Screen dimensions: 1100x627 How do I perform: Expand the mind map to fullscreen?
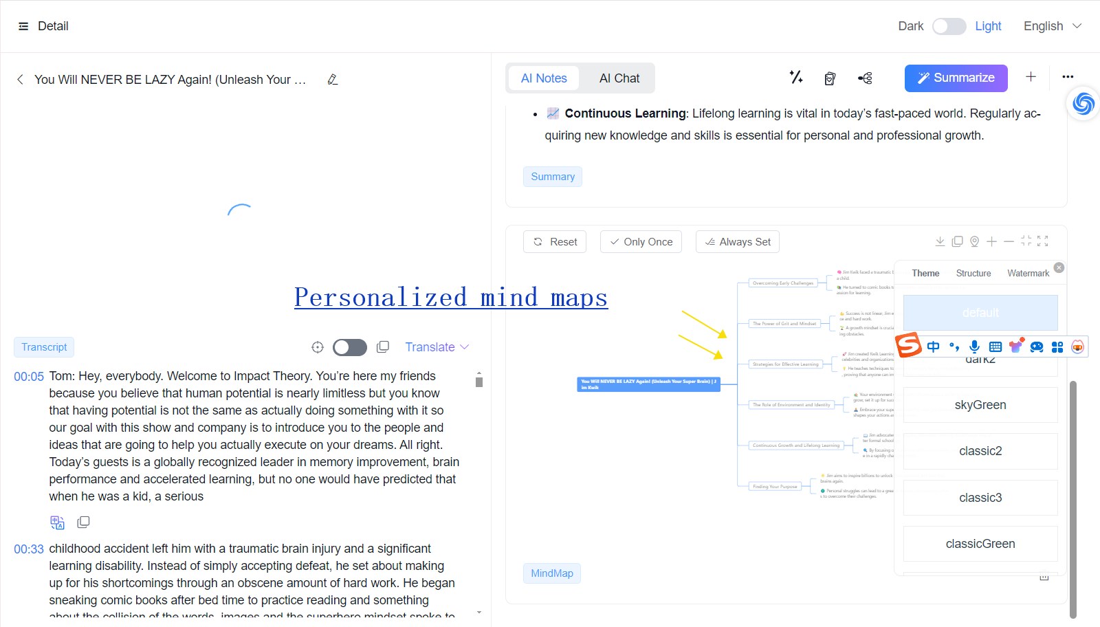(1044, 241)
